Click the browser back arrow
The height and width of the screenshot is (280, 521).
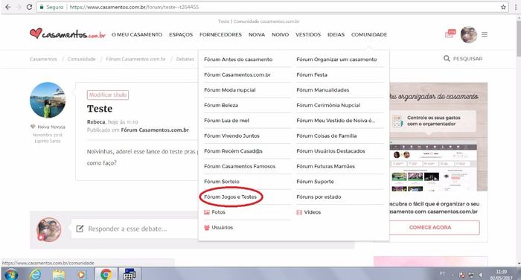(x=8, y=7)
